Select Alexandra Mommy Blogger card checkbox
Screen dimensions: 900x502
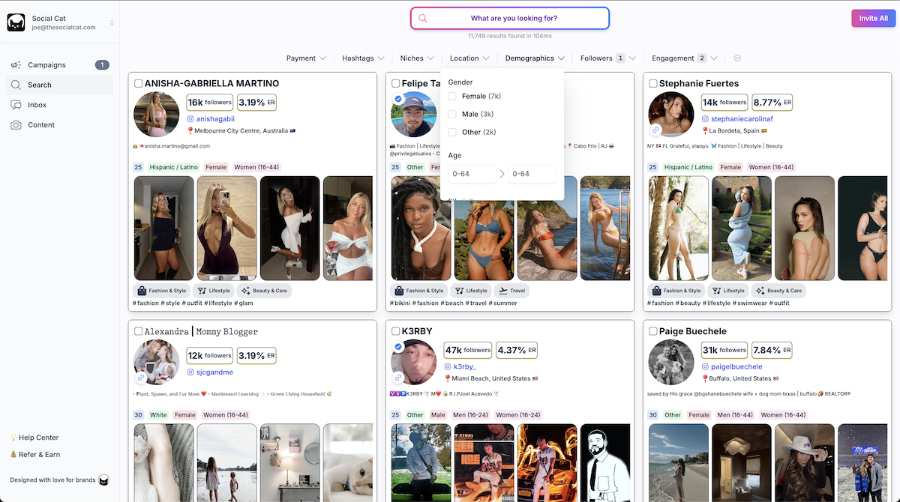(138, 331)
